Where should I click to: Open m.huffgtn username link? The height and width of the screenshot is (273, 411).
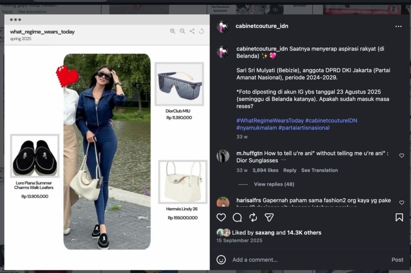[249, 153]
